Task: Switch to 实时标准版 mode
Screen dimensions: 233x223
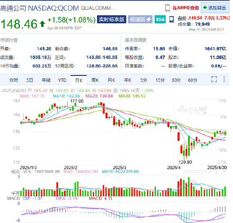Action: 111,20
